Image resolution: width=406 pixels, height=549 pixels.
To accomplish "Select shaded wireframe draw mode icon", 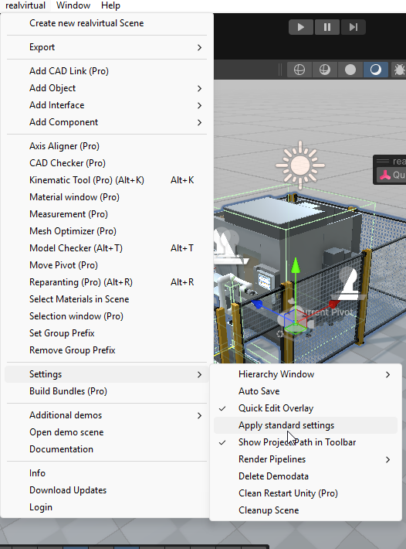I will (325, 70).
